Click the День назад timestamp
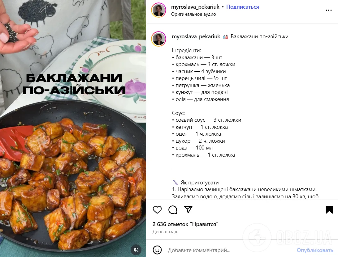The height and width of the screenshot is (257, 338). (165, 232)
